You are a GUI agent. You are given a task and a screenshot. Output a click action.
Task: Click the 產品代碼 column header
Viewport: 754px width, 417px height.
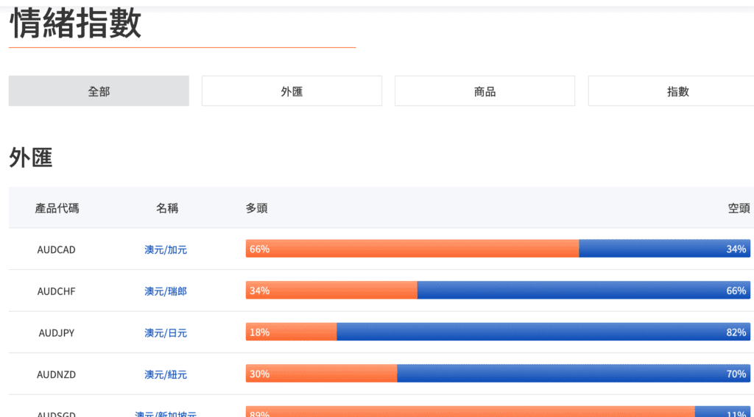[x=57, y=208]
